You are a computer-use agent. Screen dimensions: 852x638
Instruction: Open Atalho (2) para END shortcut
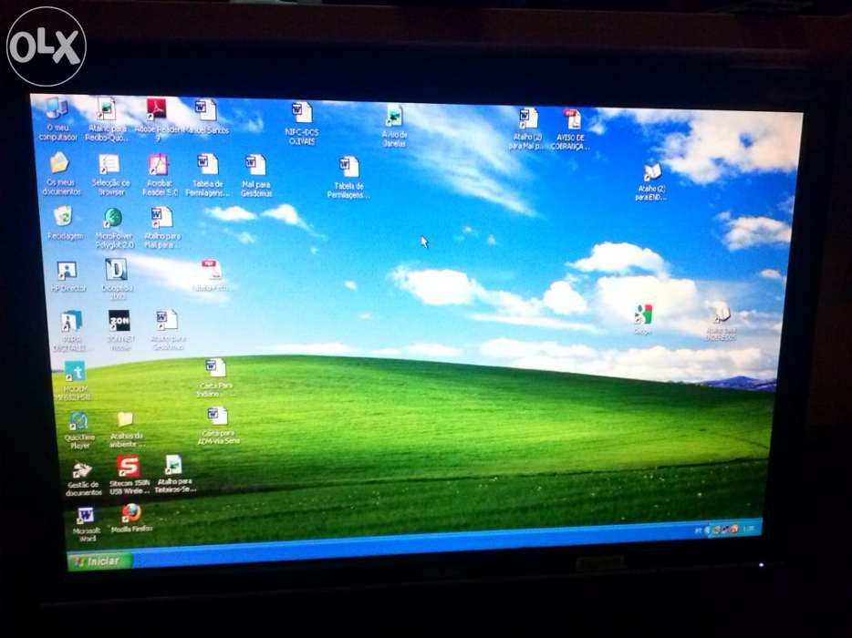[x=651, y=182]
